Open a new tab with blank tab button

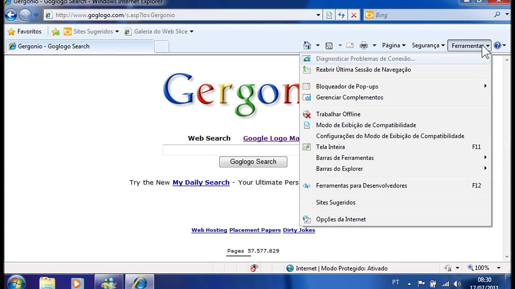(x=161, y=47)
